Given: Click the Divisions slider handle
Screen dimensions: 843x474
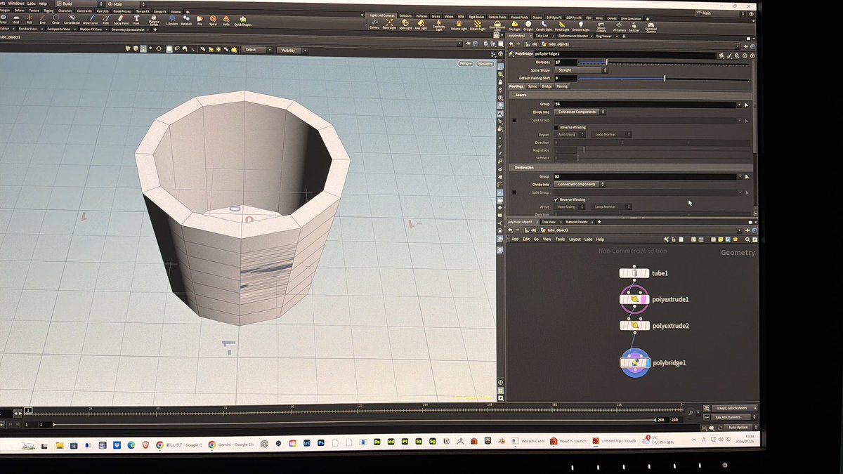Looking at the screenshot, I should coord(607,62).
